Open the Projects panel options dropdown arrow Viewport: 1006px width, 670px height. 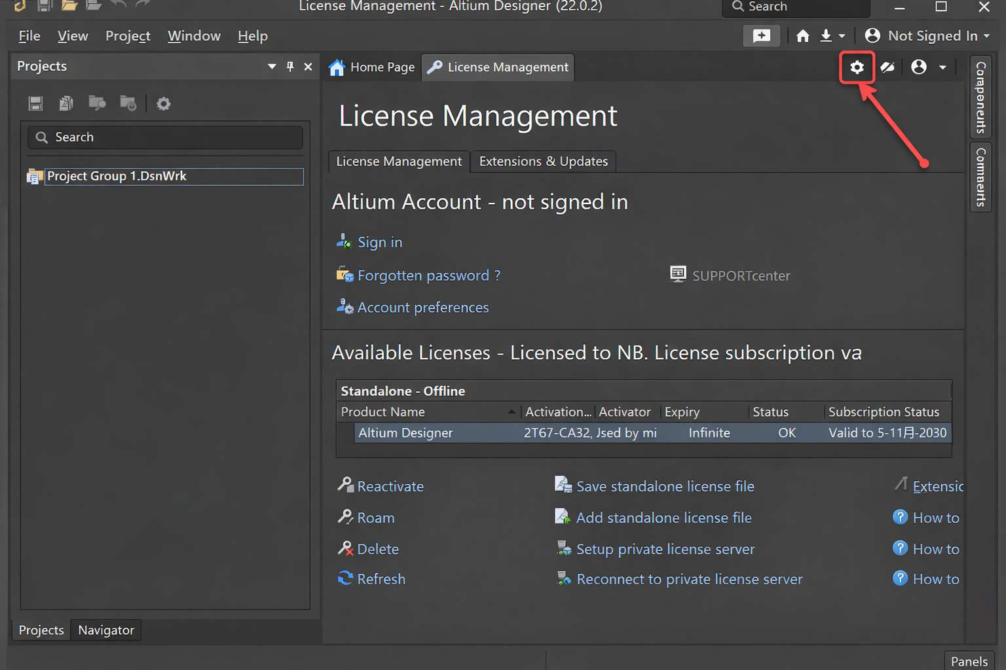coord(272,67)
